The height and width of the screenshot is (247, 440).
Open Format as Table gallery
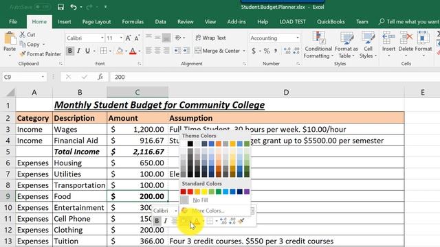[346, 45]
